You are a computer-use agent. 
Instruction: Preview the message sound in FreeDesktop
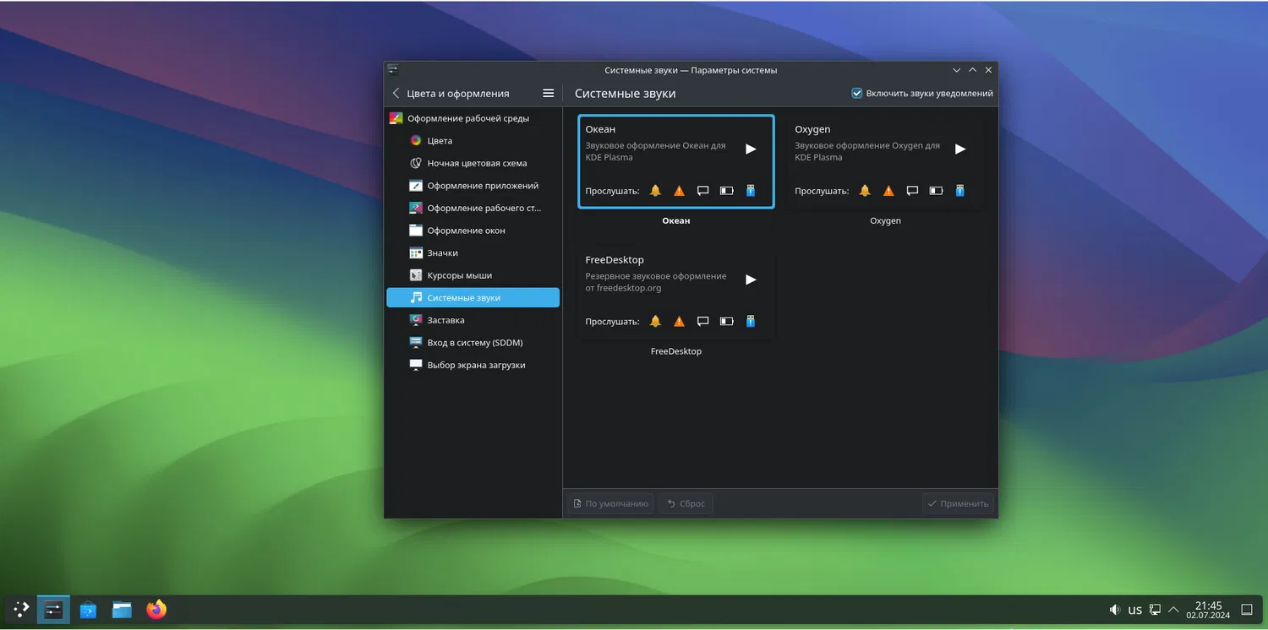pos(702,321)
